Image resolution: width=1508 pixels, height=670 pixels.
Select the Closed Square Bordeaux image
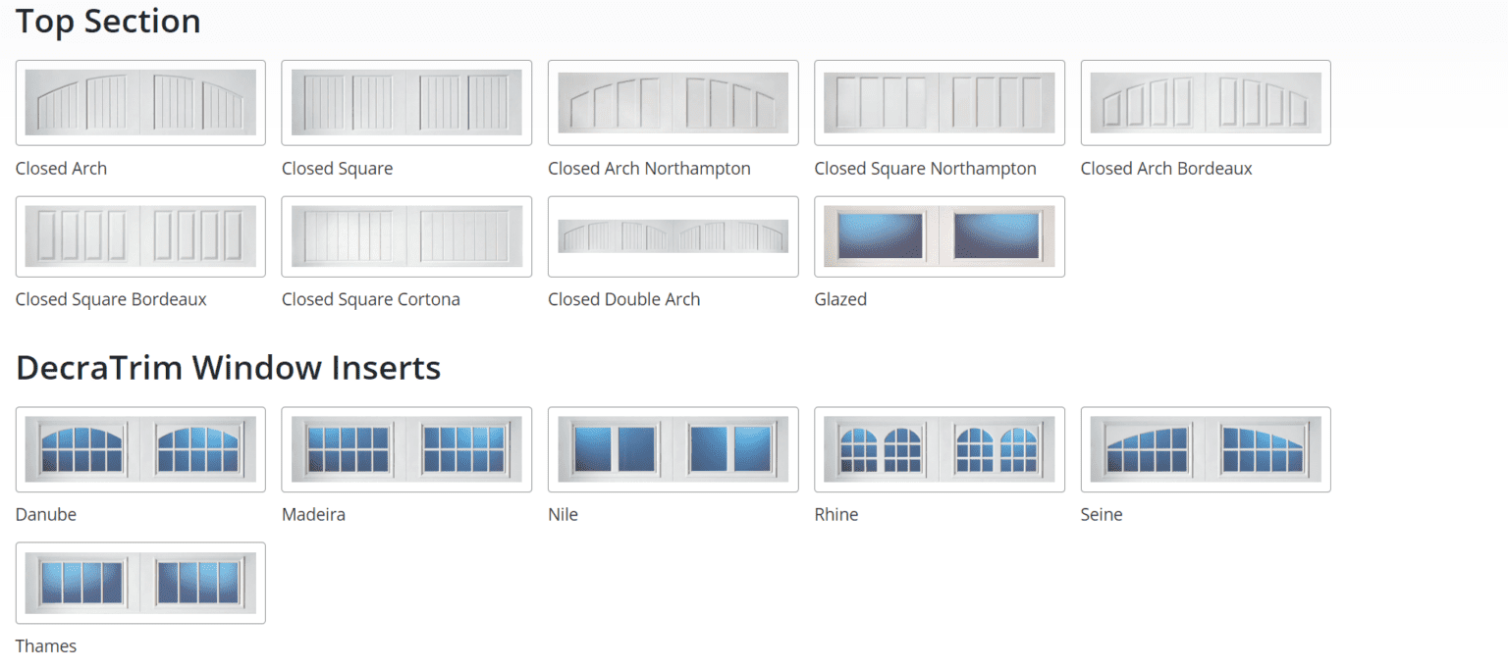coord(140,236)
